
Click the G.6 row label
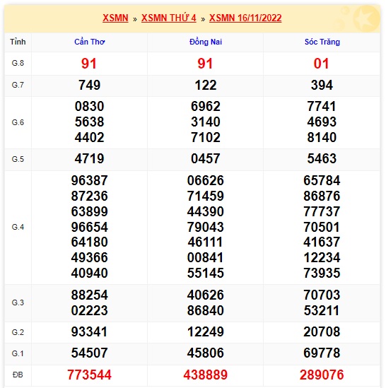coord(18,122)
